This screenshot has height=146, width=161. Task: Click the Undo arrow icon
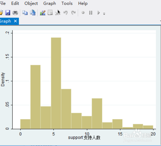tap(65, 13)
